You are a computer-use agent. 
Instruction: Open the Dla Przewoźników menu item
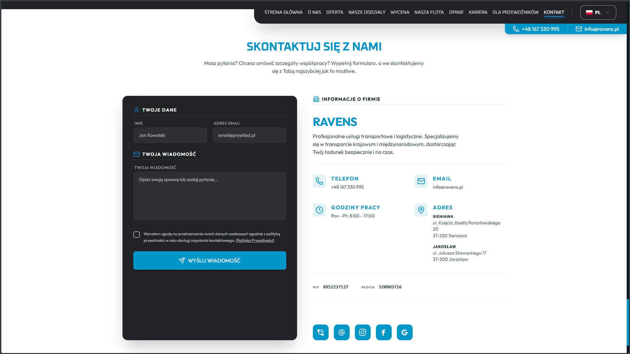[515, 12]
